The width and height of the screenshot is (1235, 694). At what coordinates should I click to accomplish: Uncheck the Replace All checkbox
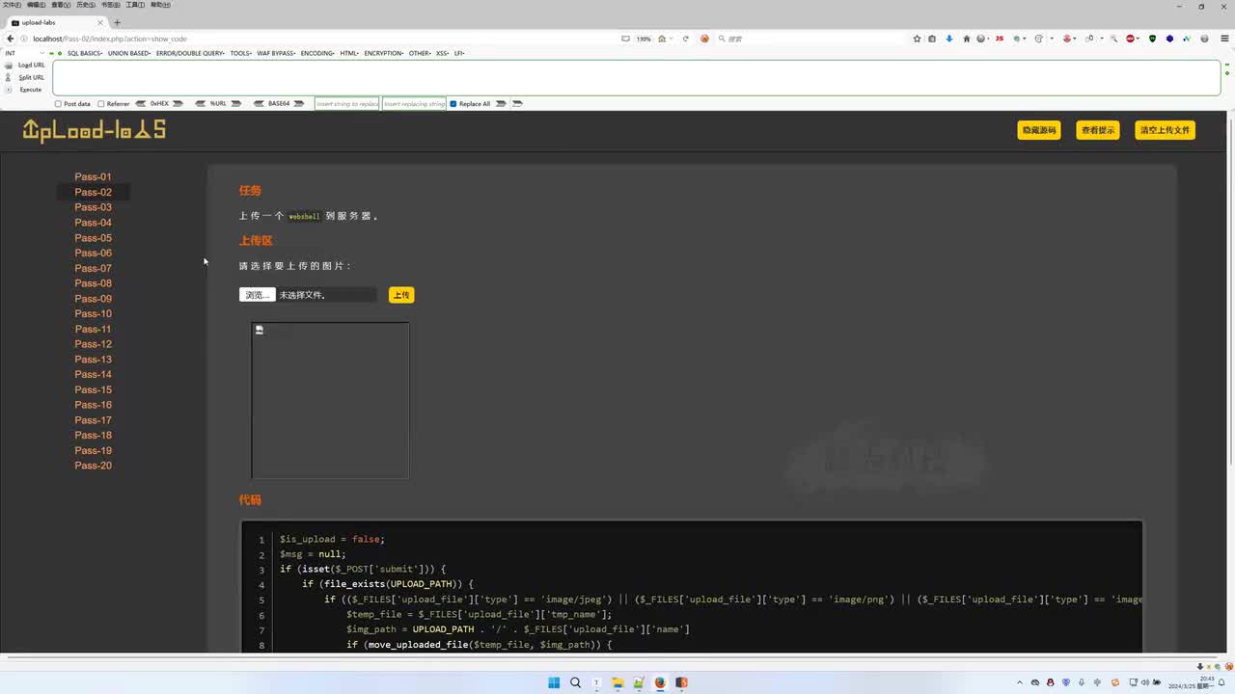coord(453,104)
